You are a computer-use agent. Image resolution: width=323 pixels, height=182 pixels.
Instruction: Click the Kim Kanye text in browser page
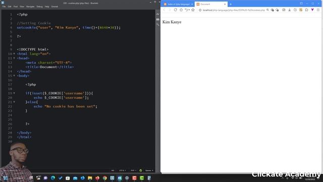point(172,22)
